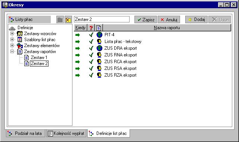This screenshot has width=239, height=142.
Task: Click the Listy płac header button
Action: 29,19
